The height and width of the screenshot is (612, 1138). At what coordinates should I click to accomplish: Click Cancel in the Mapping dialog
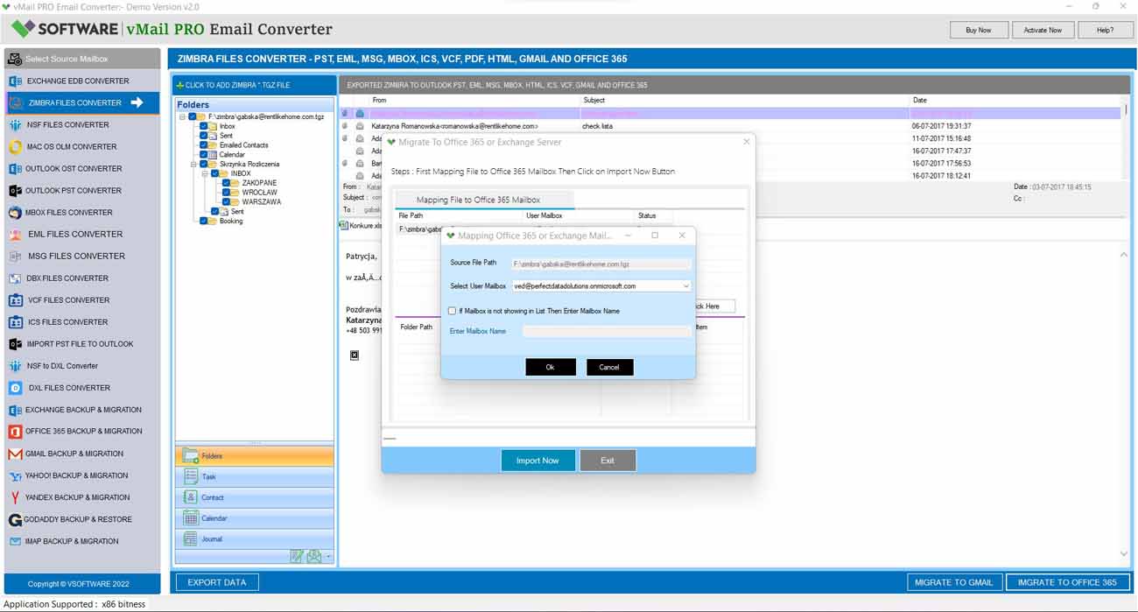(x=609, y=367)
